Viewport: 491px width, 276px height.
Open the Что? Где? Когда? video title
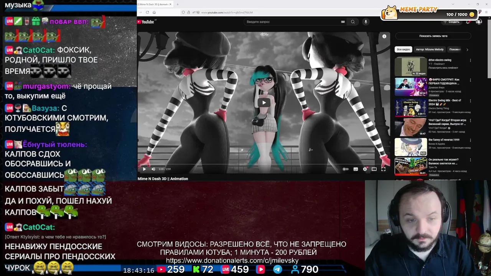click(x=447, y=122)
